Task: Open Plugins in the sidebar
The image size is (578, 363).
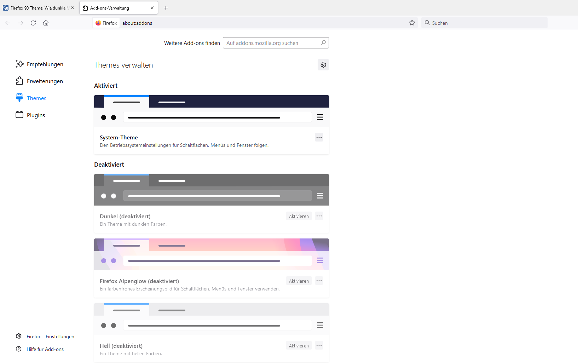Action: tap(30, 115)
